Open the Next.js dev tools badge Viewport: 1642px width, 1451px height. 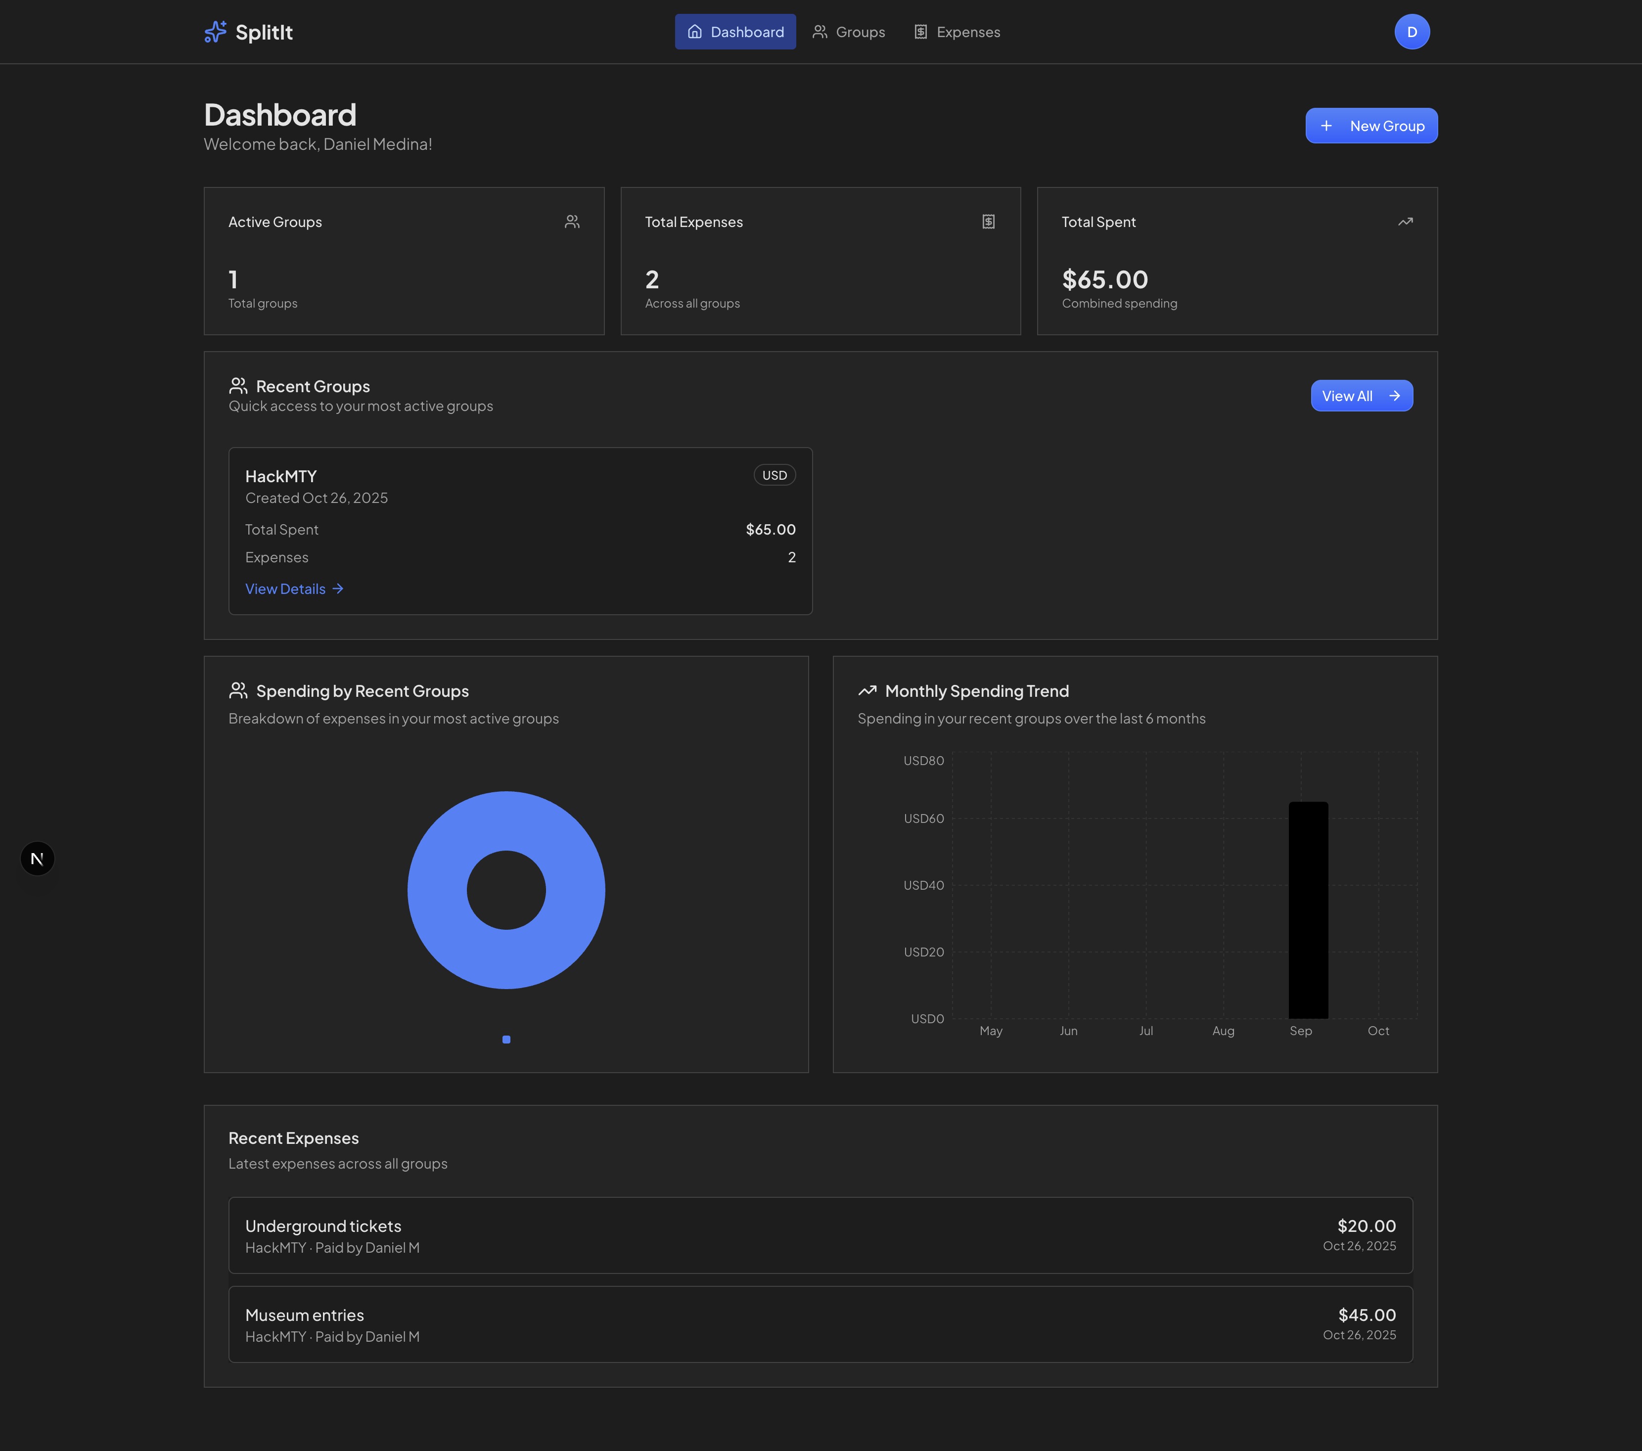(37, 859)
